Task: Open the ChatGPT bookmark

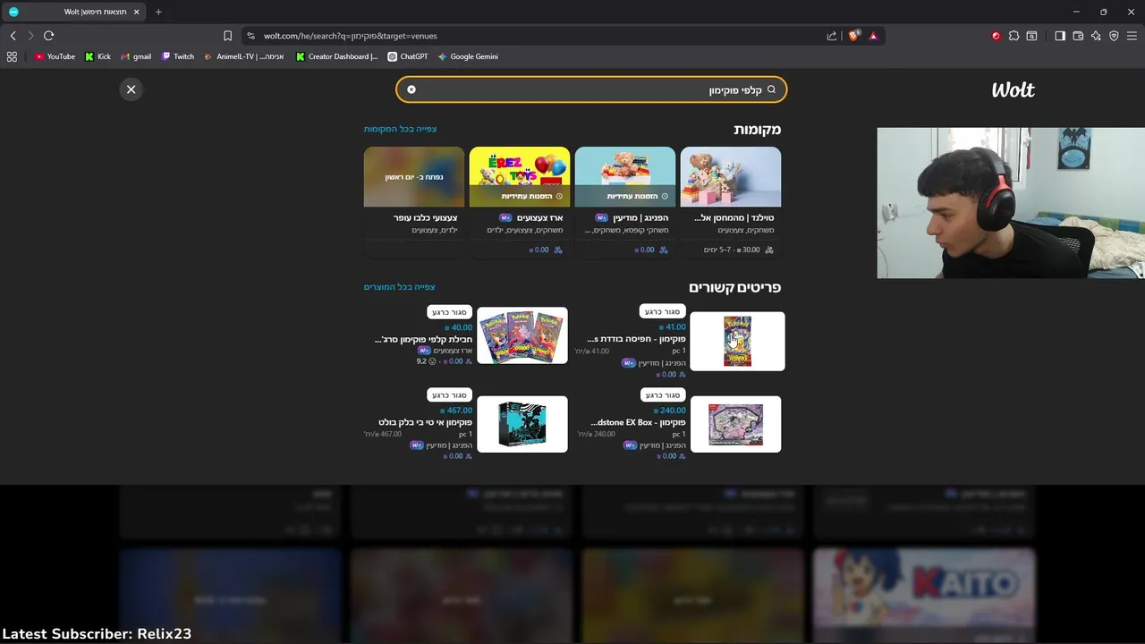Action: (408, 56)
